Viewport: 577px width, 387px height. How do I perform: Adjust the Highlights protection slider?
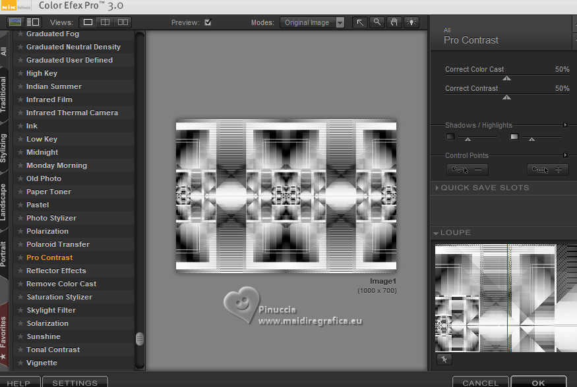pyautogui.click(x=531, y=139)
